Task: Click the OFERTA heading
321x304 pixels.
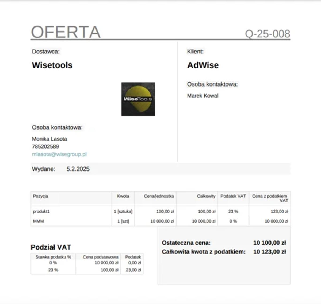Action: click(66, 32)
